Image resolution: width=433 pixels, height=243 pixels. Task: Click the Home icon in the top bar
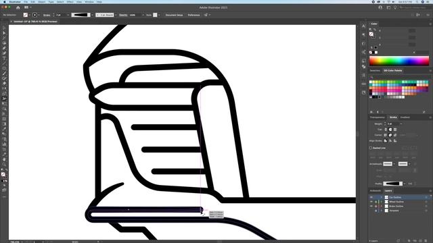[18, 7]
